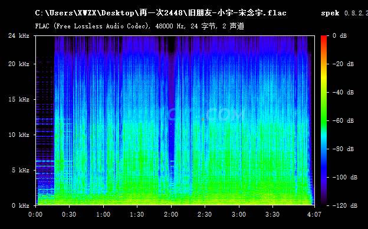The width and height of the screenshot is (368, 229).
Task: Click the flac file path title
Action: coord(161,12)
